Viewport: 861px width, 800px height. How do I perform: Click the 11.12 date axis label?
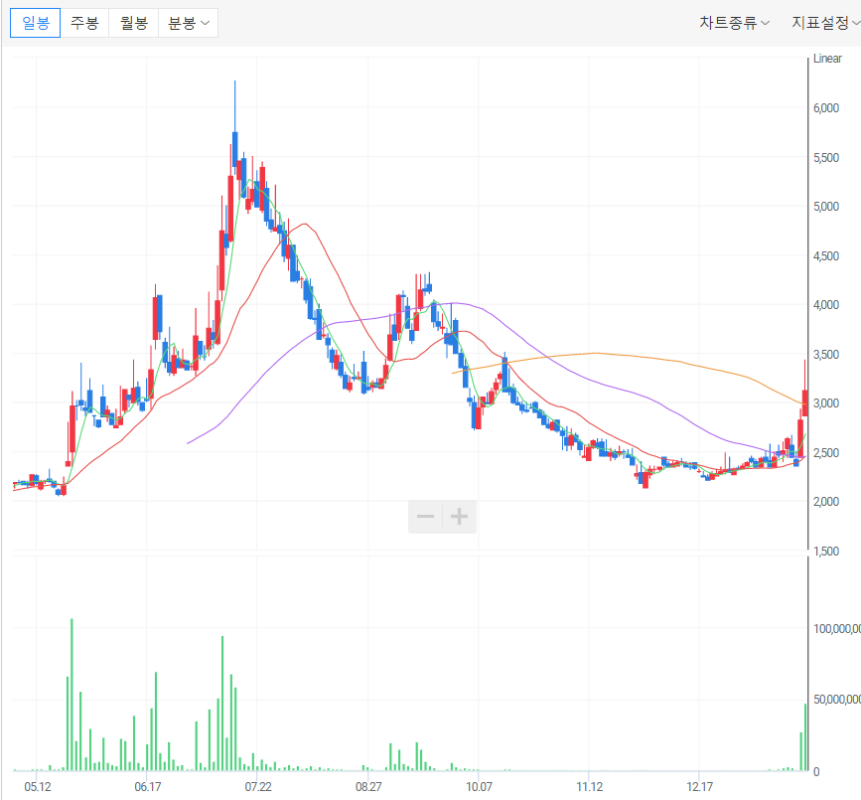(590, 787)
